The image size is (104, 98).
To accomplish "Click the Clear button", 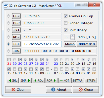I will tap(18, 89).
